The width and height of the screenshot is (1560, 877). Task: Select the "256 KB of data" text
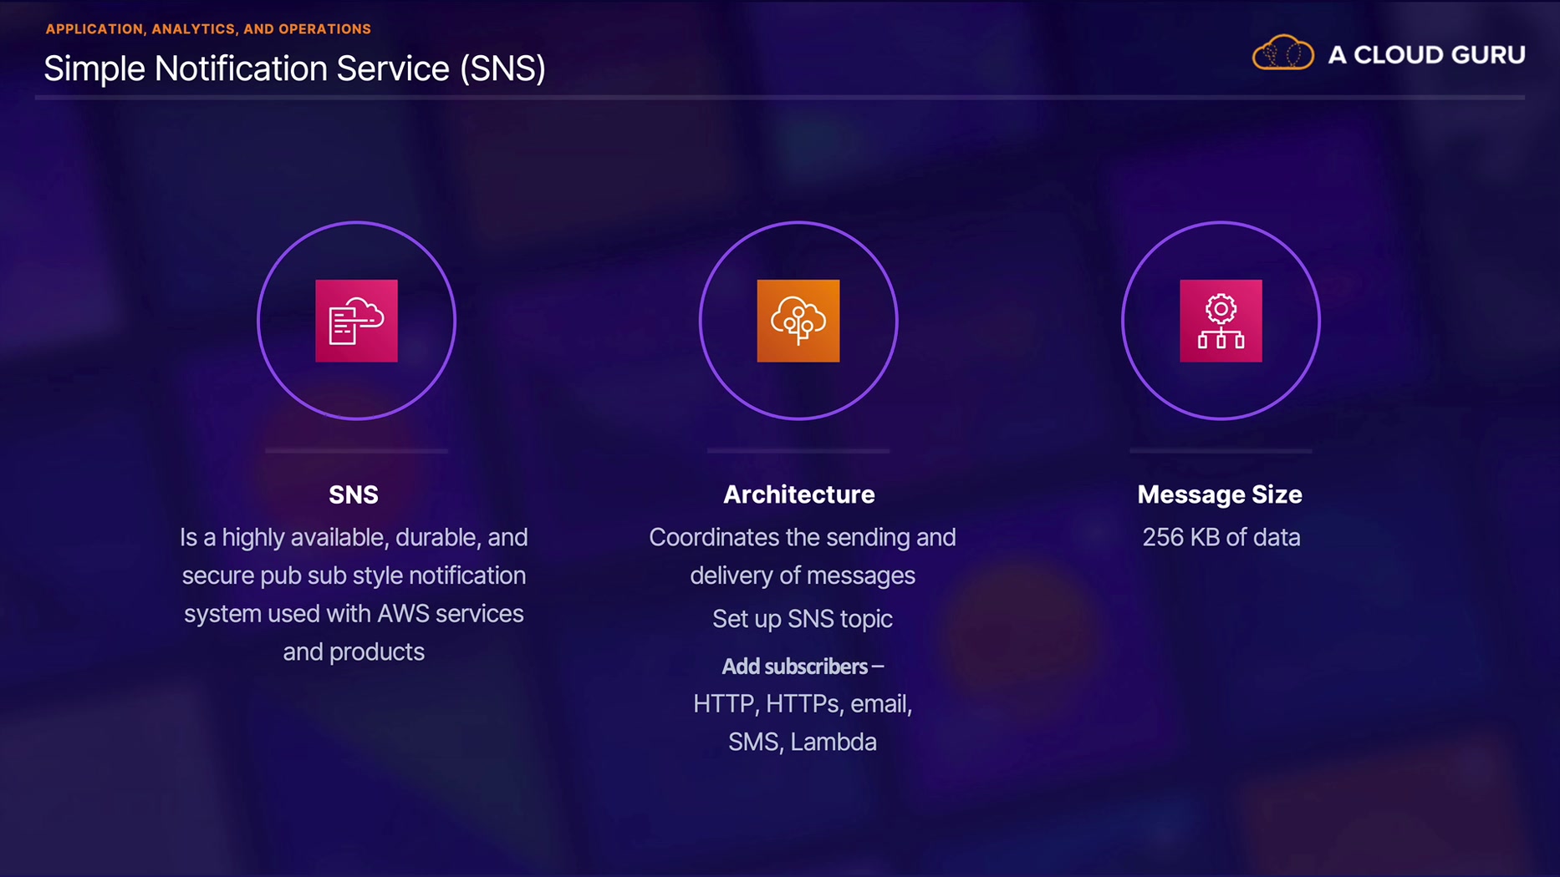(1221, 537)
